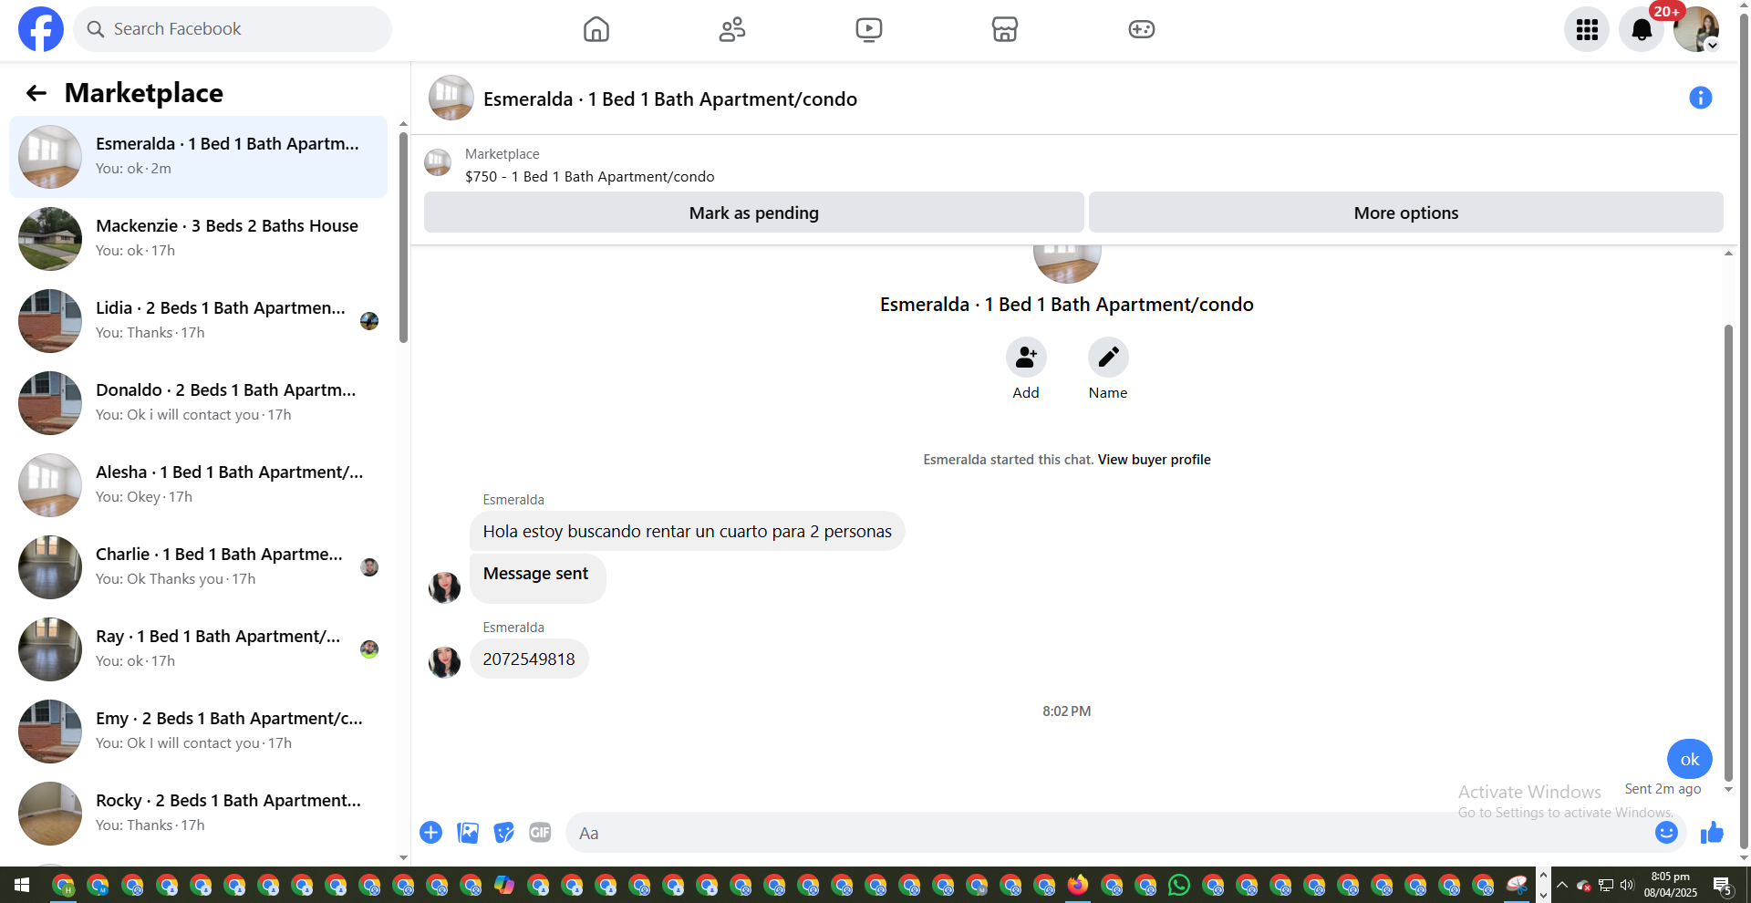This screenshot has height=903, width=1751.
Task: Click the Add people icon
Action: click(x=1026, y=358)
